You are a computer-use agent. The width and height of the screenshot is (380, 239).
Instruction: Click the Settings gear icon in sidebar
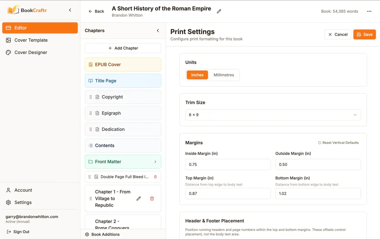point(8,203)
